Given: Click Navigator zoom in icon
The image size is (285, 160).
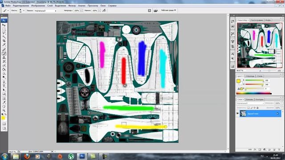Looking at the screenshot, I should pos(279,71).
